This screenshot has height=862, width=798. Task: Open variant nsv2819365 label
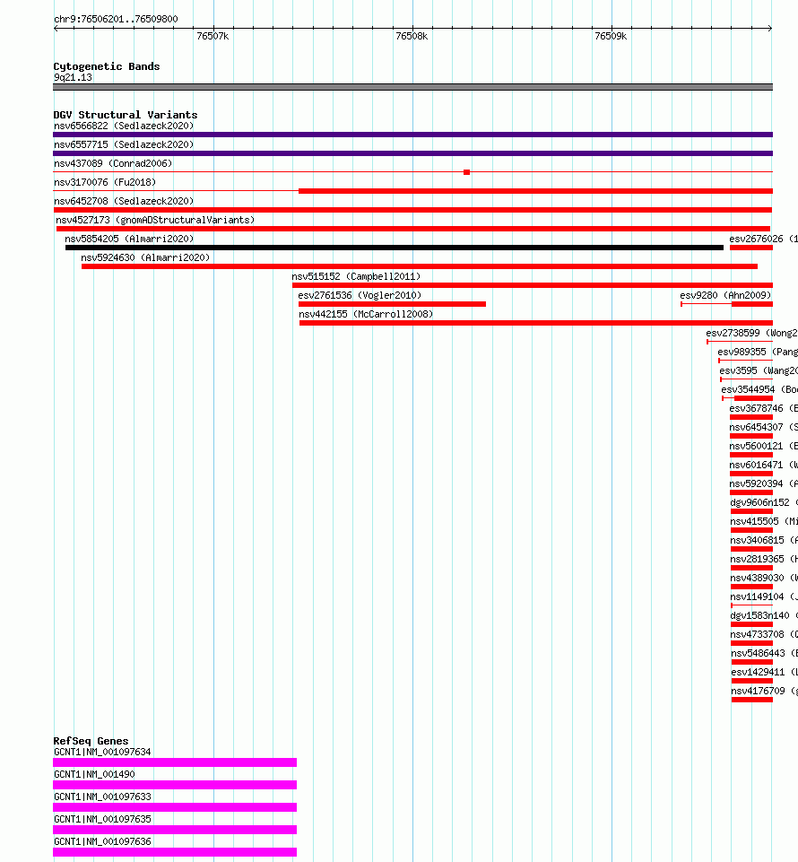pyautogui.click(x=764, y=559)
